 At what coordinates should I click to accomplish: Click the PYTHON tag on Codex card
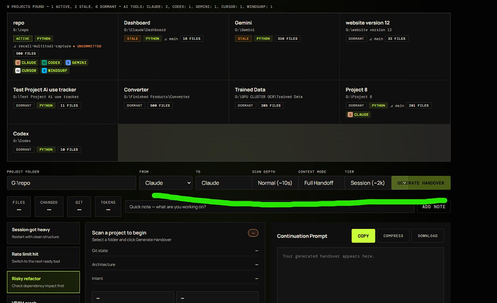pos(46,150)
